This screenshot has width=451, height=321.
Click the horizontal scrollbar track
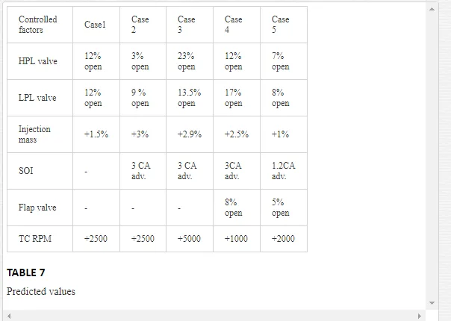click(214, 316)
